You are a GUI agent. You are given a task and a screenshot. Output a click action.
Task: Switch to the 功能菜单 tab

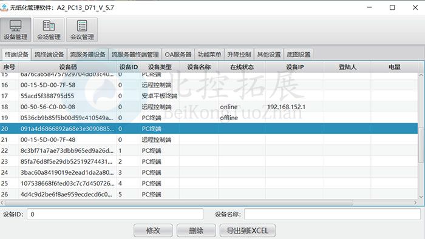click(209, 55)
